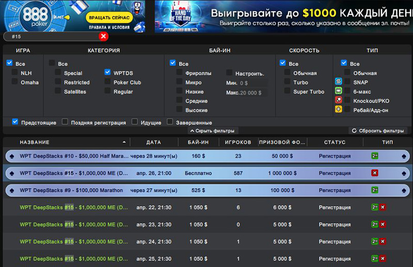Sort by the Тип column header

388,142
